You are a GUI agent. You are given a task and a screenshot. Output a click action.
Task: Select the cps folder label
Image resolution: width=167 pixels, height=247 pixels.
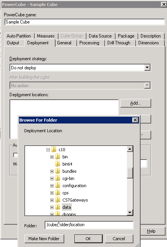tap(65, 193)
